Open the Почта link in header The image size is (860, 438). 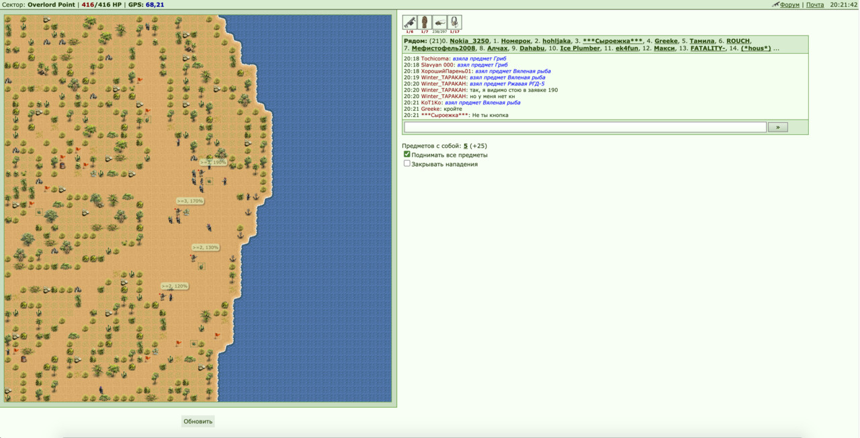click(815, 5)
